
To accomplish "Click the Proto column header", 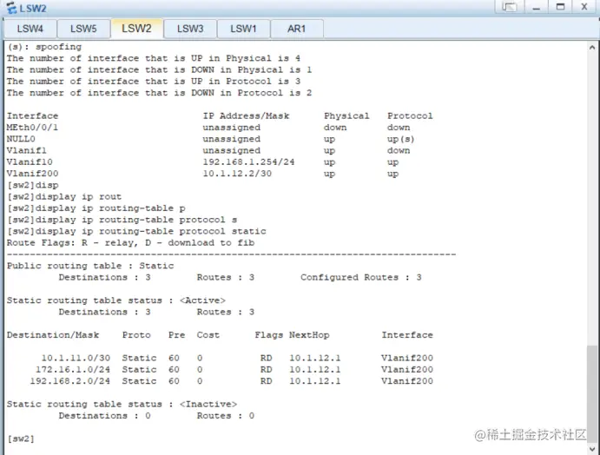I will 136,335.
